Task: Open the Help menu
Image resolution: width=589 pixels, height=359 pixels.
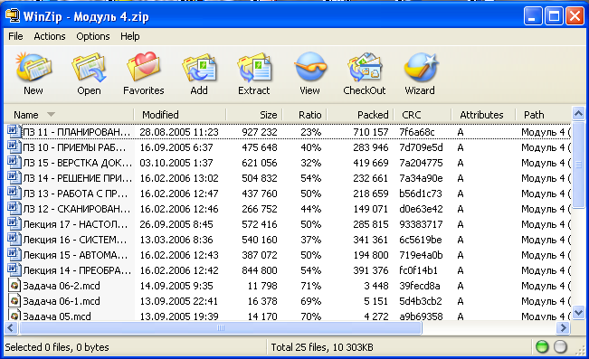Action: pyautogui.click(x=130, y=36)
